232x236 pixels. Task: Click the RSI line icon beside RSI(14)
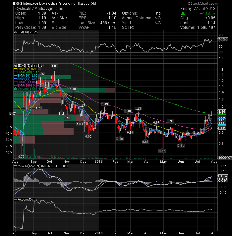pos(15,32)
